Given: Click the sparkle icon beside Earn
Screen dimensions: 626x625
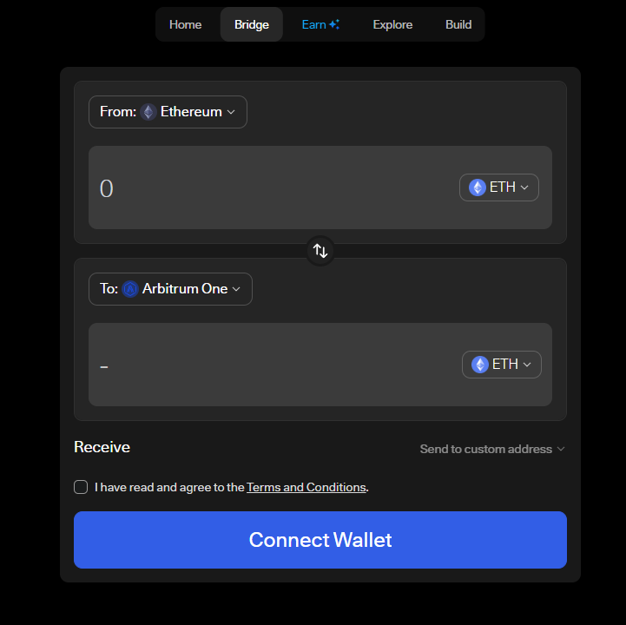Looking at the screenshot, I should 334,24.
